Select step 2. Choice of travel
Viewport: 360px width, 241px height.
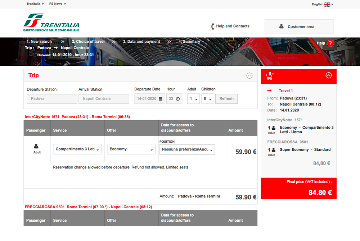[88, 41]
